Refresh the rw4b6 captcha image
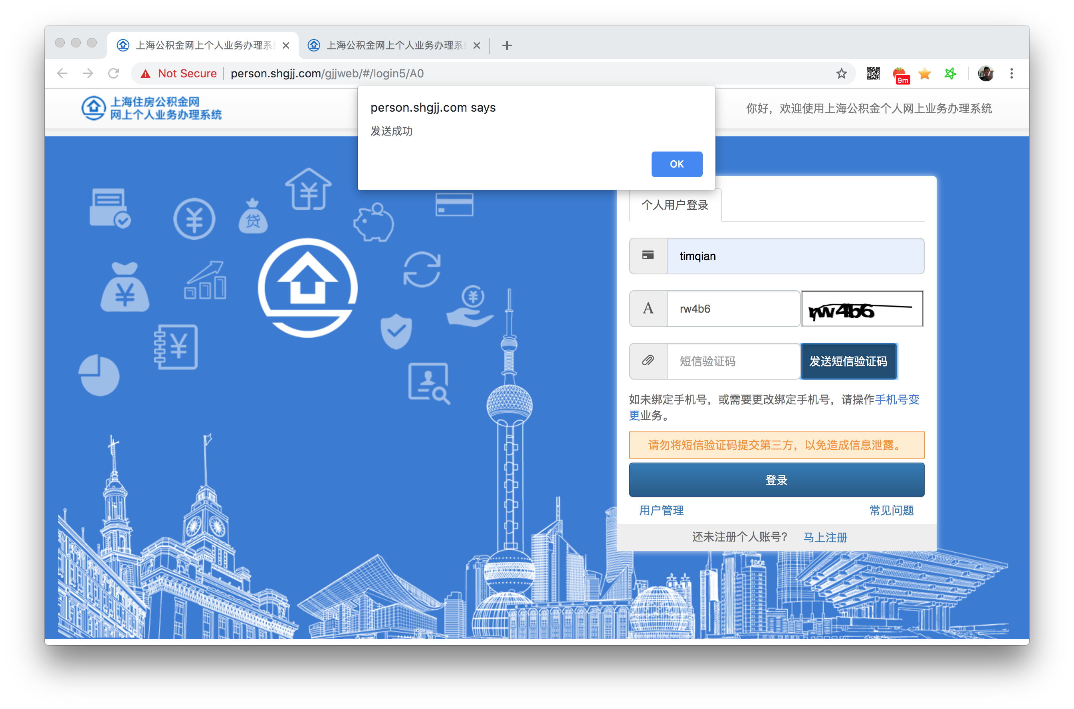The height and width of the screenshot is (709, 1074). pyautogui.click(x=862, y=309)
